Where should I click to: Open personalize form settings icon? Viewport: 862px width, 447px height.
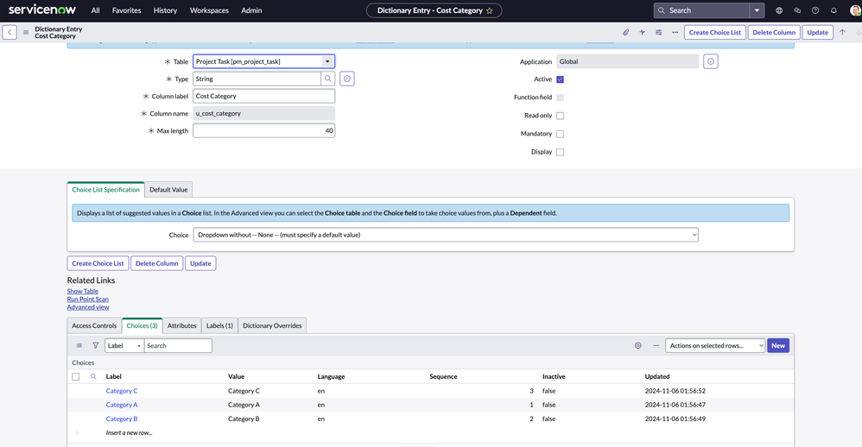click(x=659, y=33)
